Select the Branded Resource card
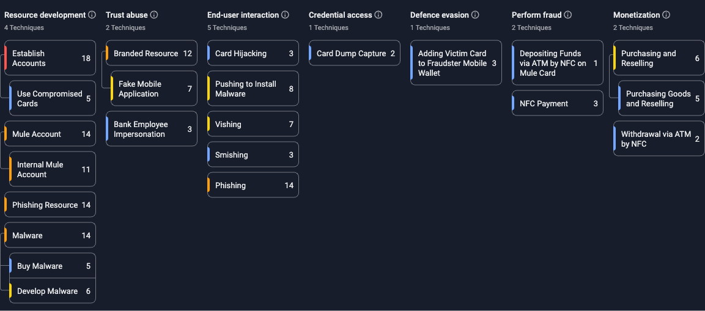This screenshot has width=705, height=311. click(152, 53)
